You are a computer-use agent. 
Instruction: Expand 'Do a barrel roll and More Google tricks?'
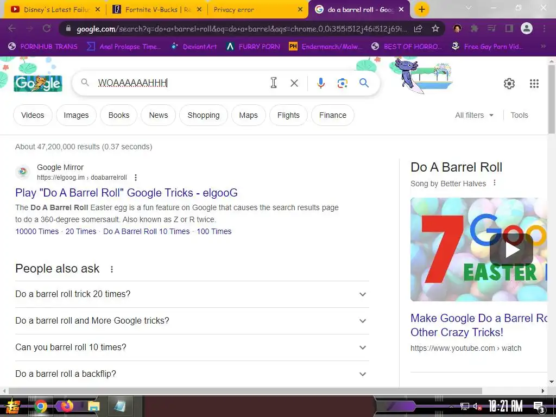point(192,321)
